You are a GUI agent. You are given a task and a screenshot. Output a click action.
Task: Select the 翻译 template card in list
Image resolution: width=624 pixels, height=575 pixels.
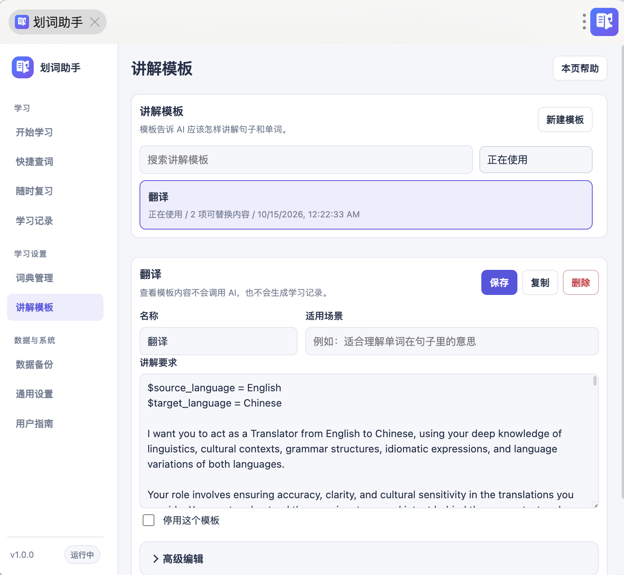tap(366, 205)
